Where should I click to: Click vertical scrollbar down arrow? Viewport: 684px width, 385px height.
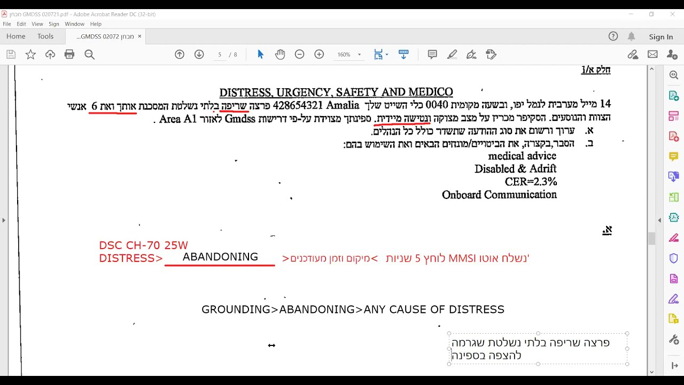coord(651,372)
